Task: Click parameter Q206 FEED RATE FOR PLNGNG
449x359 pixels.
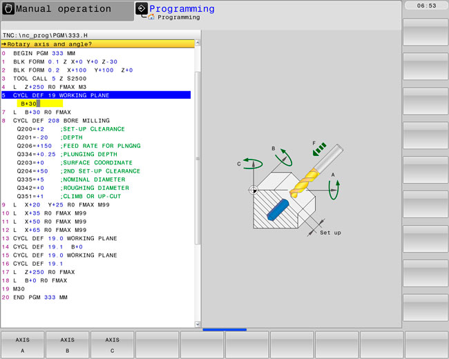Action: click(x=79, y=146)
